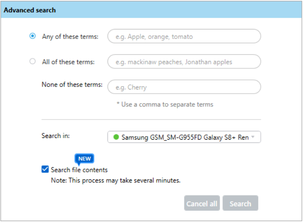Toggle the "Search file contents" checkbox
The height and width of the screenshot is (222, 303).
tap(45, 169)
